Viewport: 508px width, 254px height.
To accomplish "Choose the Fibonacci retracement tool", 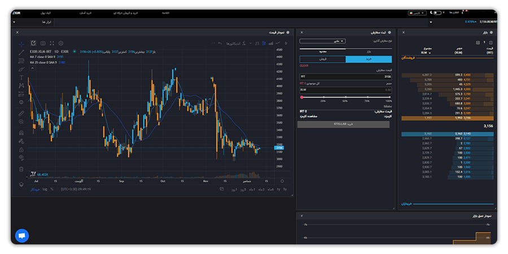I will tap(21, 60).
